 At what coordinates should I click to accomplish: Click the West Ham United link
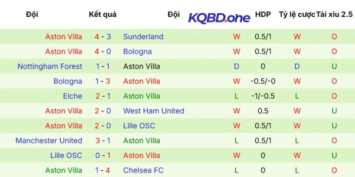click(x=154, y=111)
